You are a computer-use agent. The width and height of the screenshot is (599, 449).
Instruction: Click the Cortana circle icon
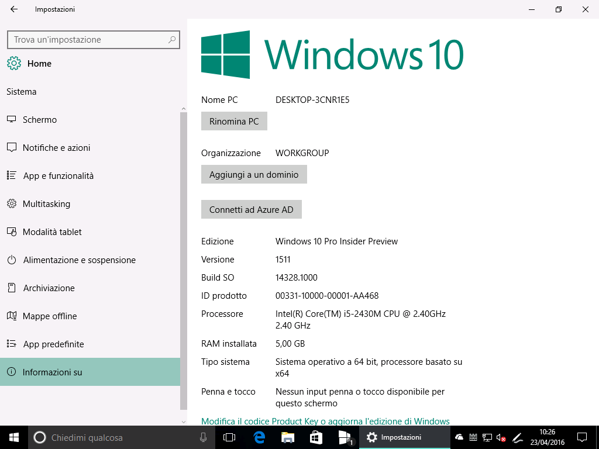tap(40, 437)
